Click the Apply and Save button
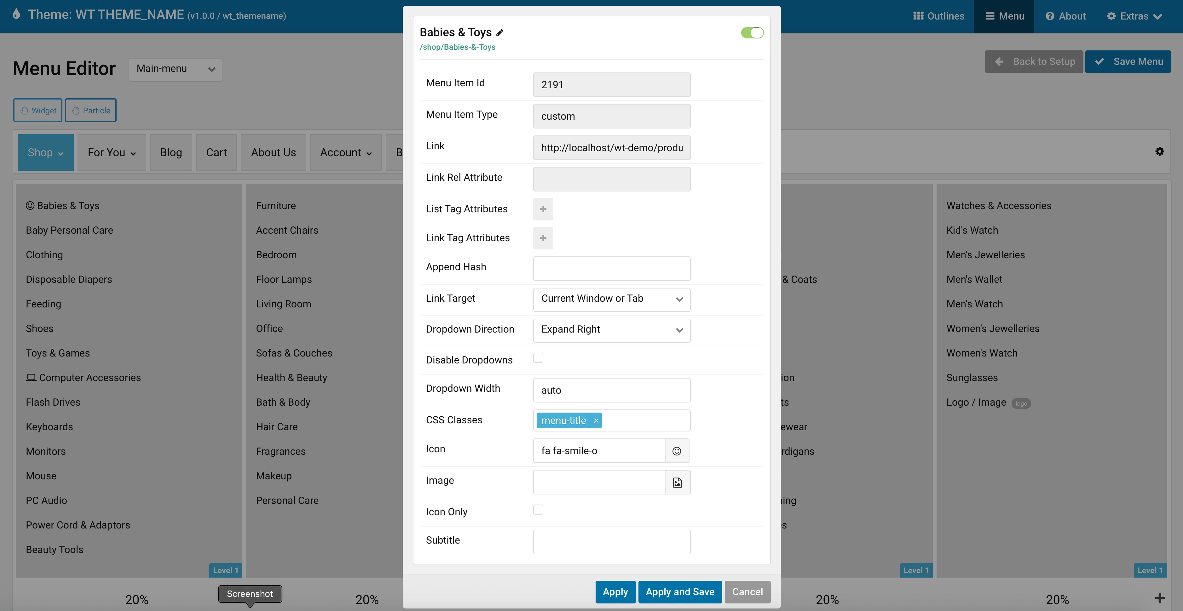The height and width of the screenshot is (611, 1183). (x=679, y=591)
